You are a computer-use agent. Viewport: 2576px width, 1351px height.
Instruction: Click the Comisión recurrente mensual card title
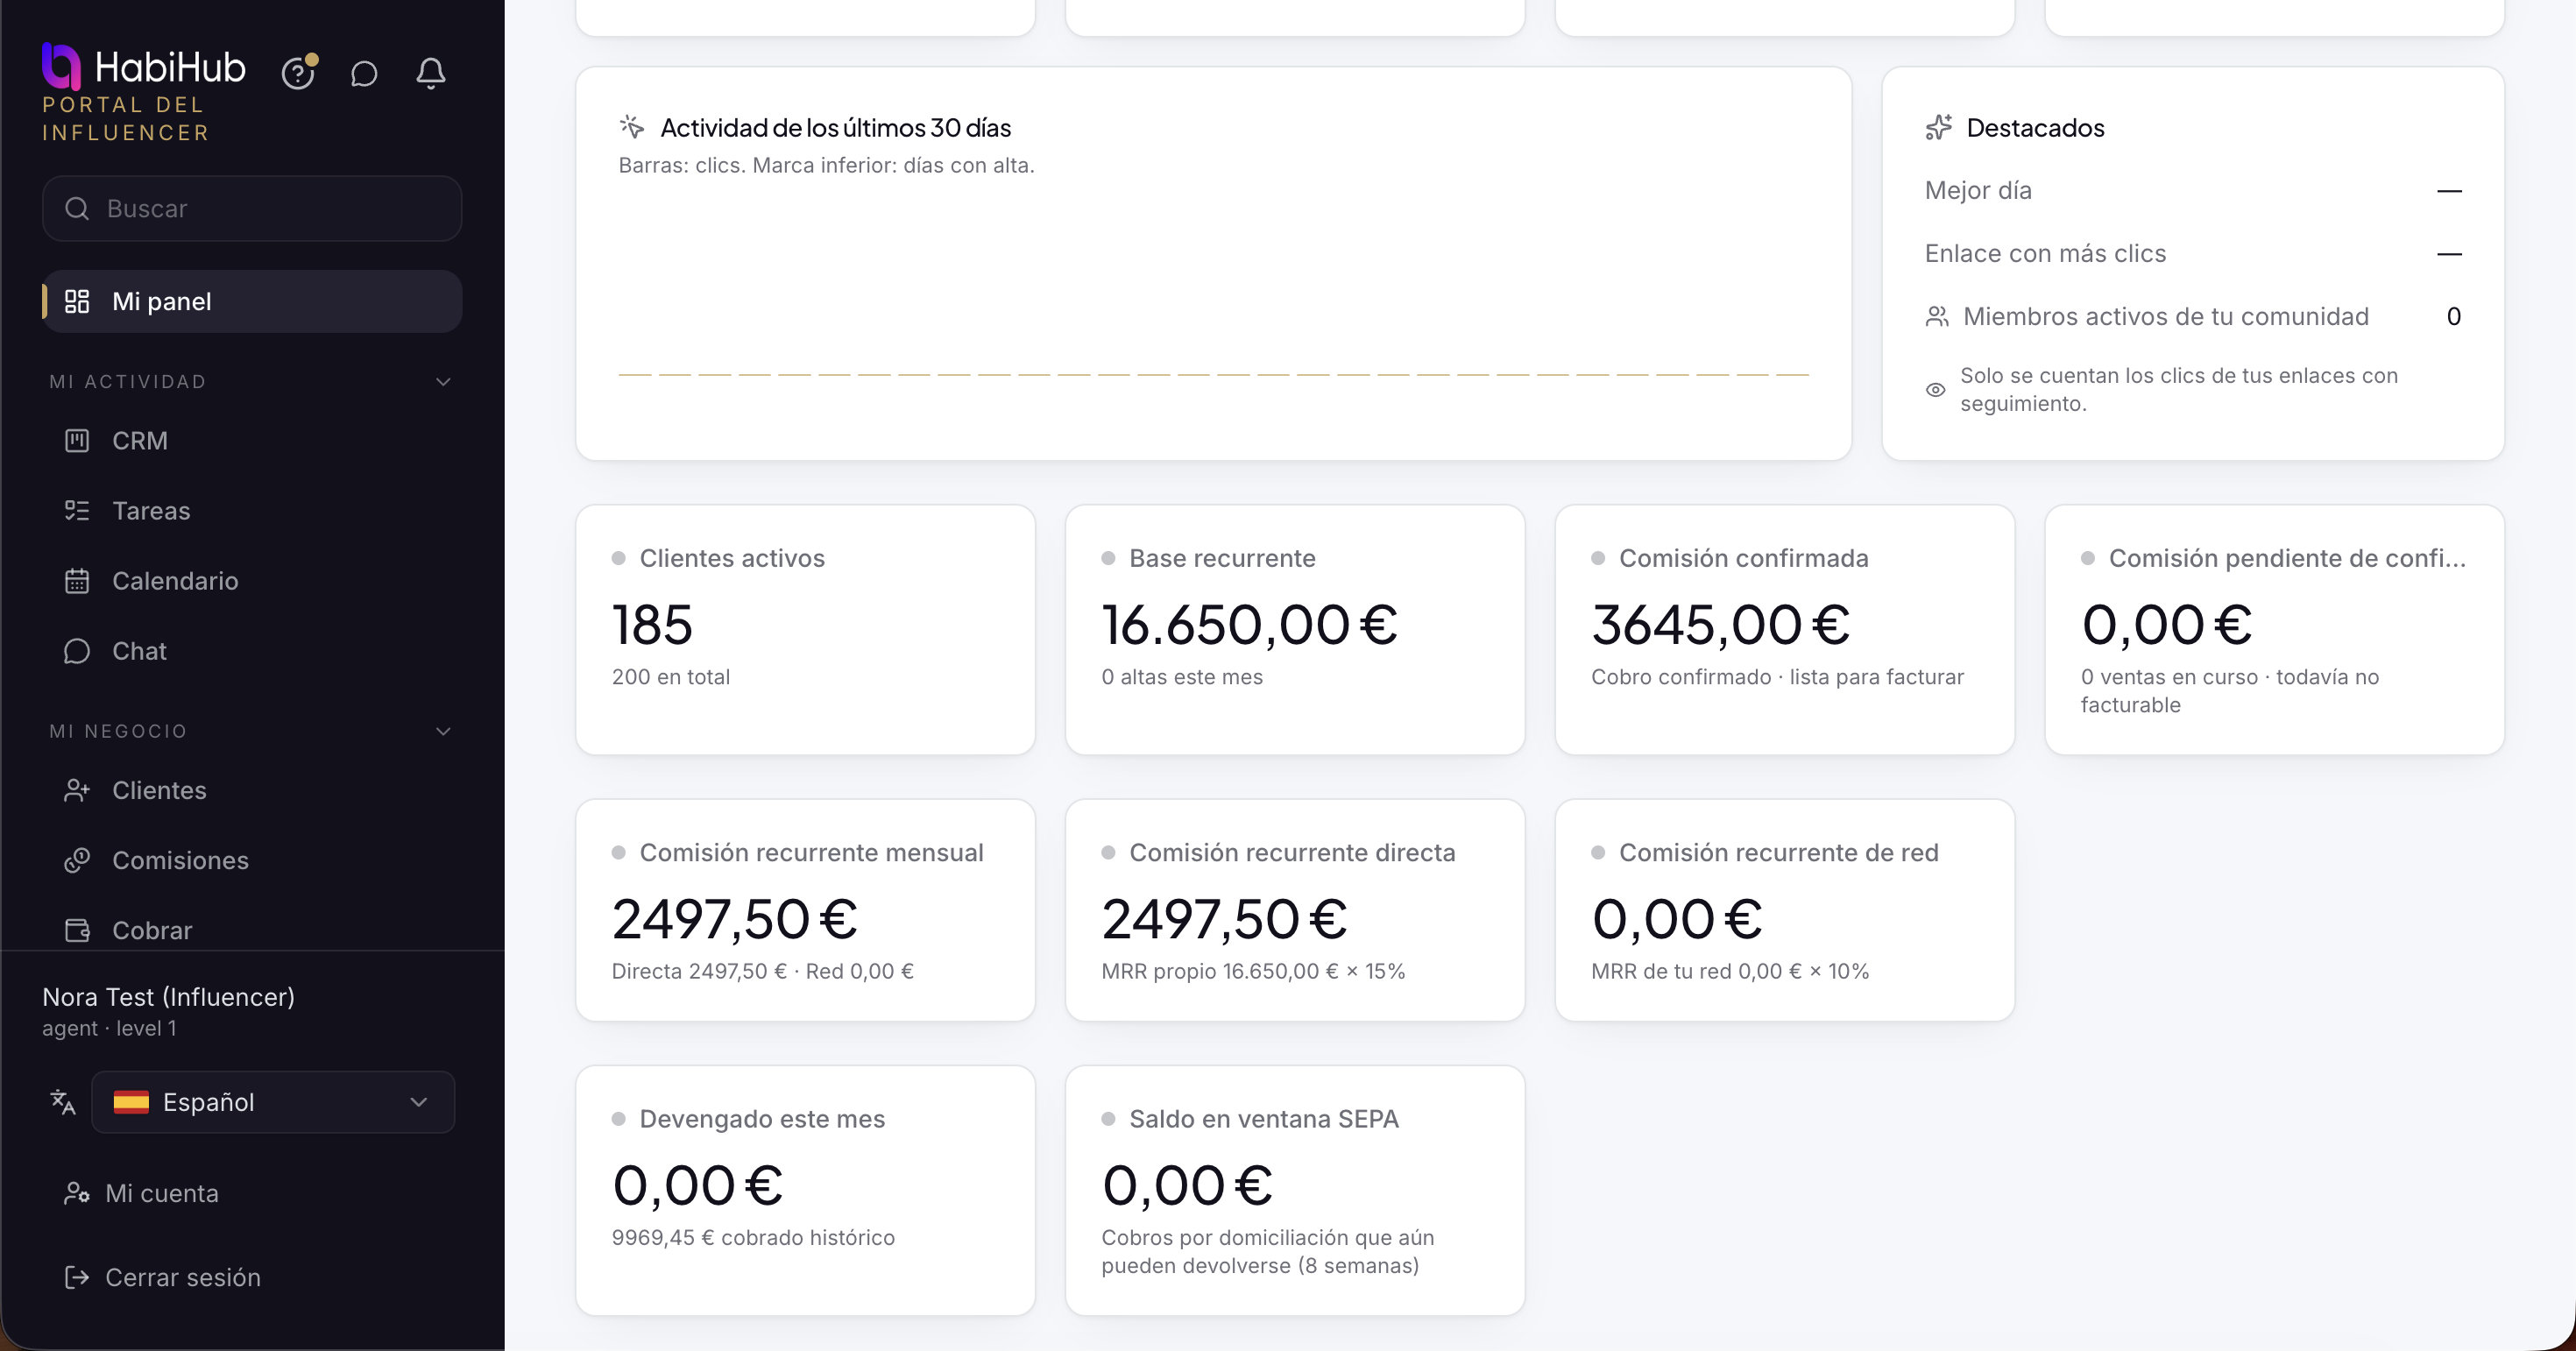click(811, 853)
